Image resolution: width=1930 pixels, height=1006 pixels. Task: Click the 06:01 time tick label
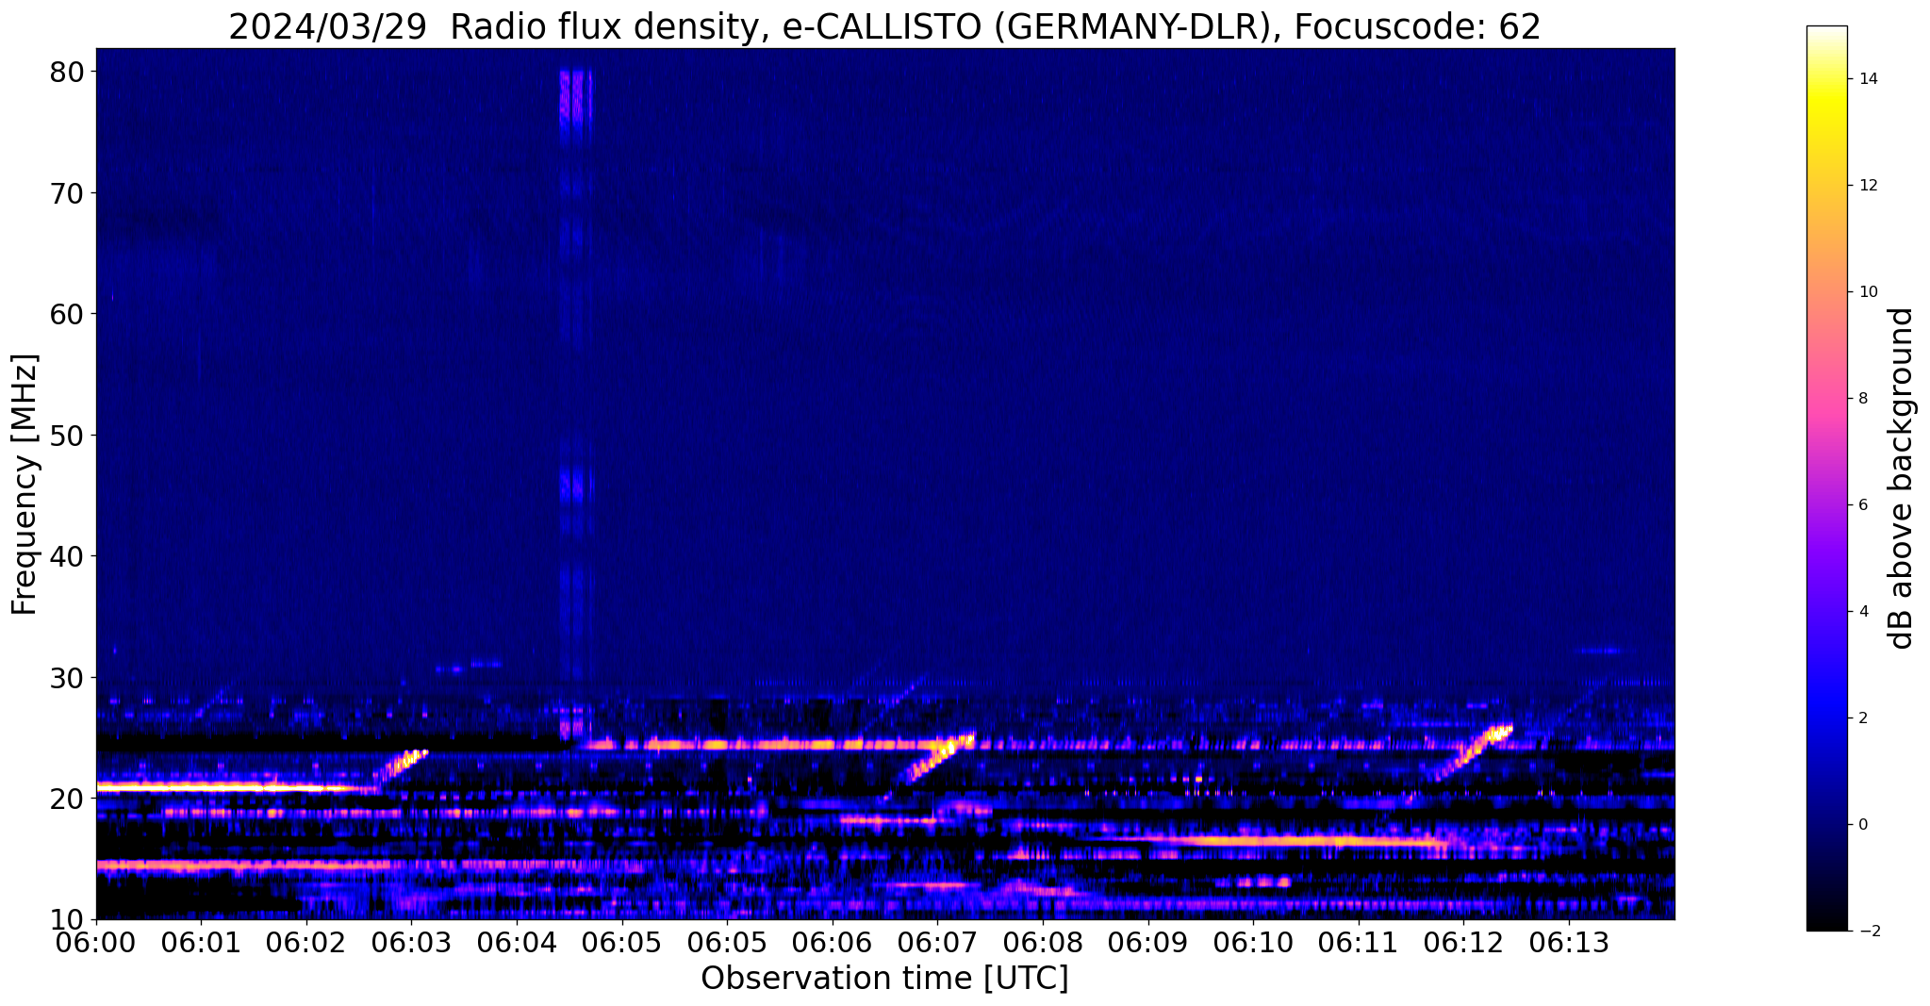[201, 944]
